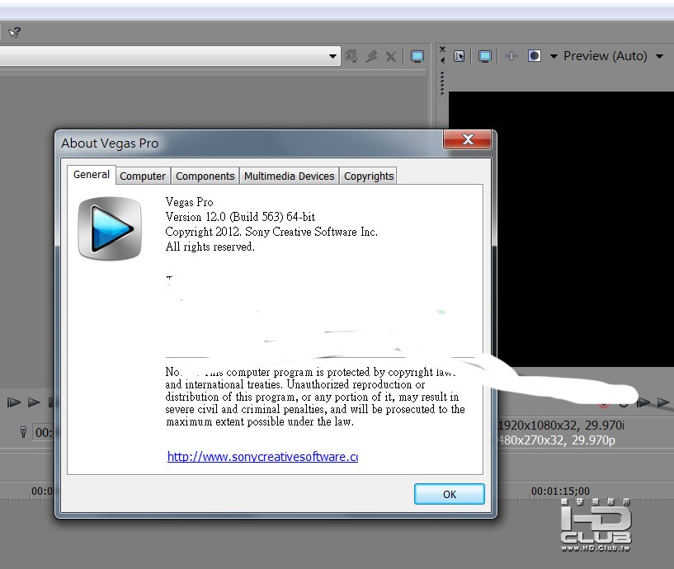Click Preview on External Monitor icon

click(485, 56)
